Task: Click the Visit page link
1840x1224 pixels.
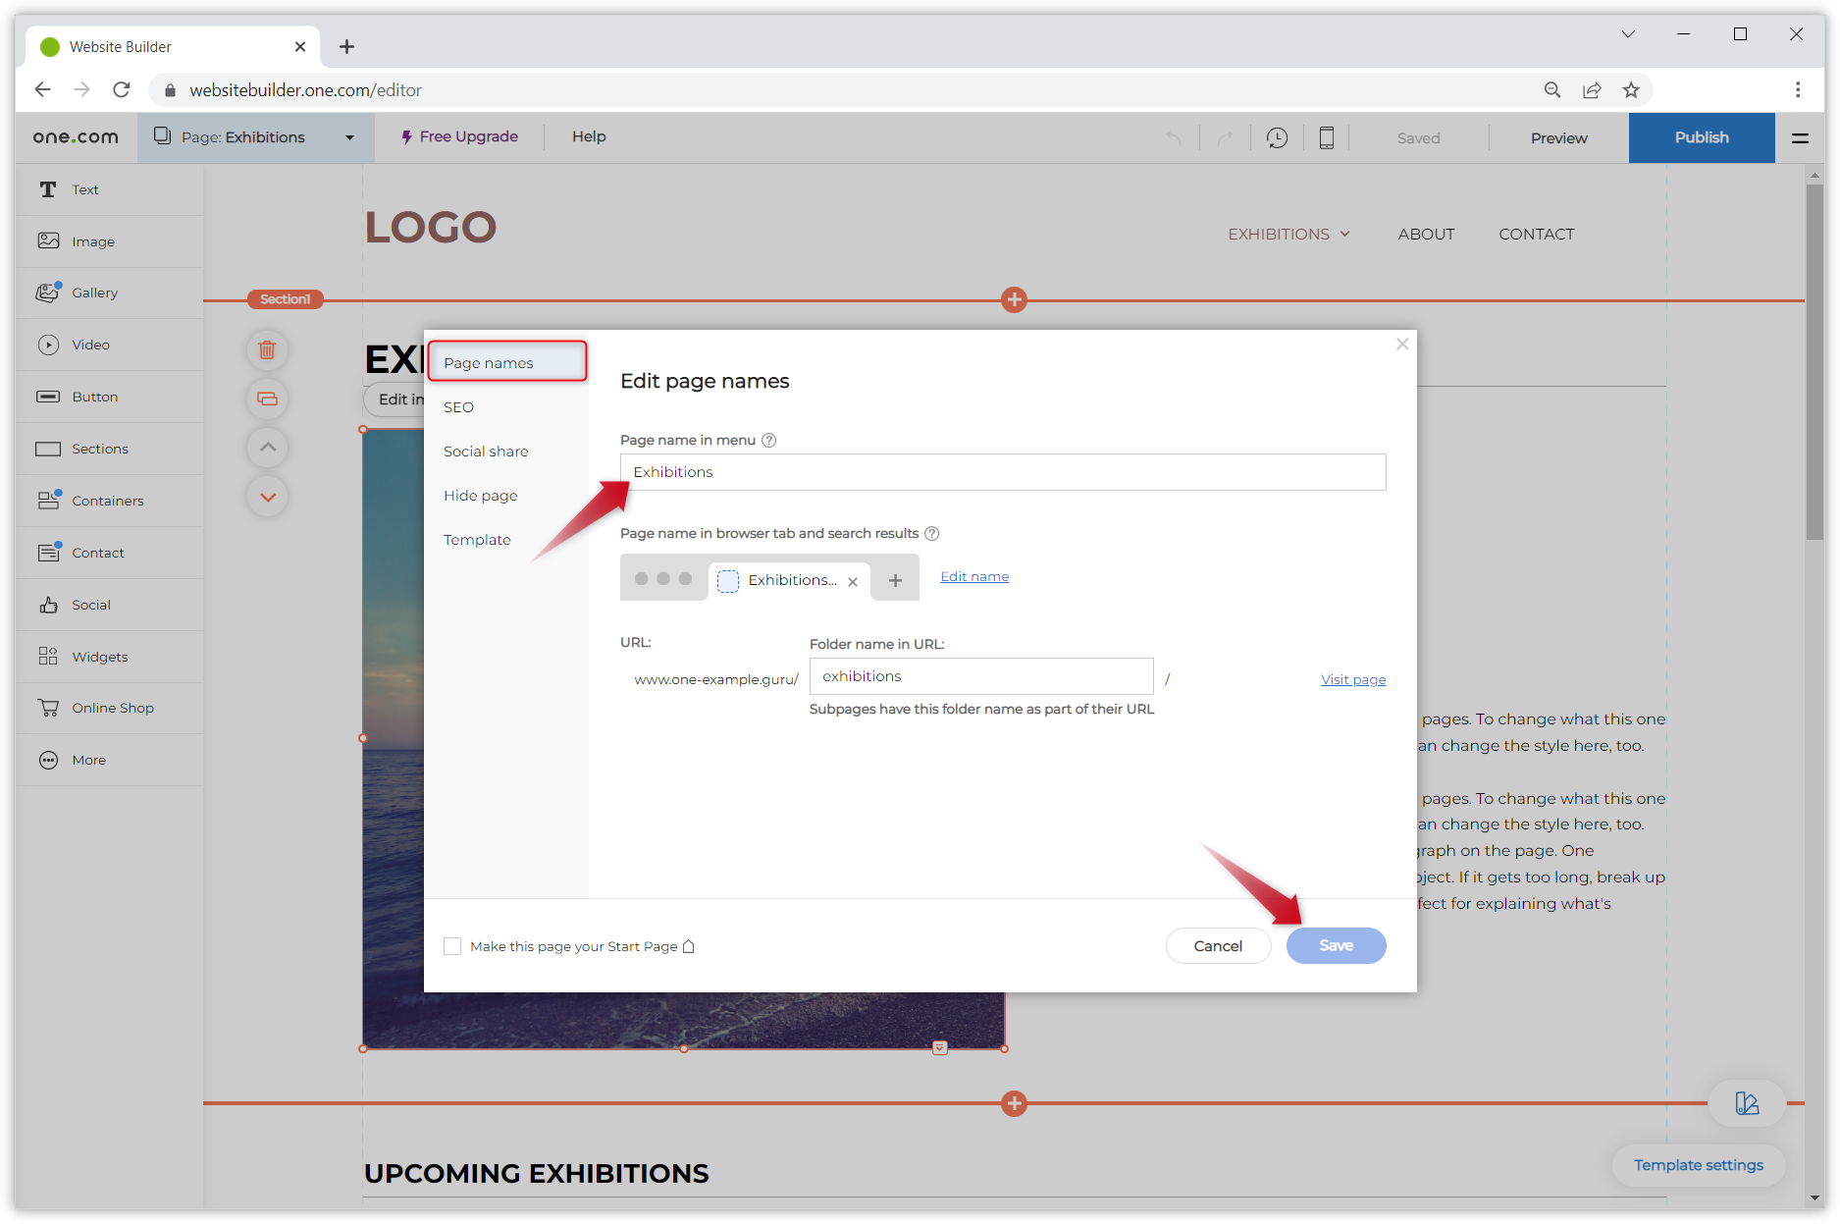Action: (1353, 679)
